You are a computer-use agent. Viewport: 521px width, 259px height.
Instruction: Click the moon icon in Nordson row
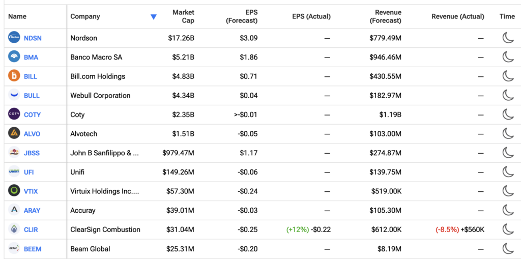click(x=508, y=38)
